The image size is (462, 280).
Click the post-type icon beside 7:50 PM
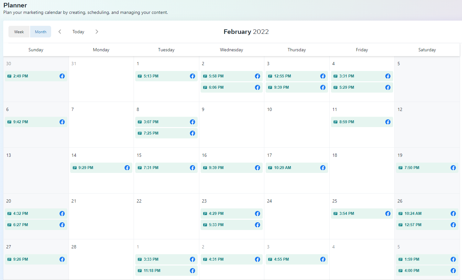point(401,168)
